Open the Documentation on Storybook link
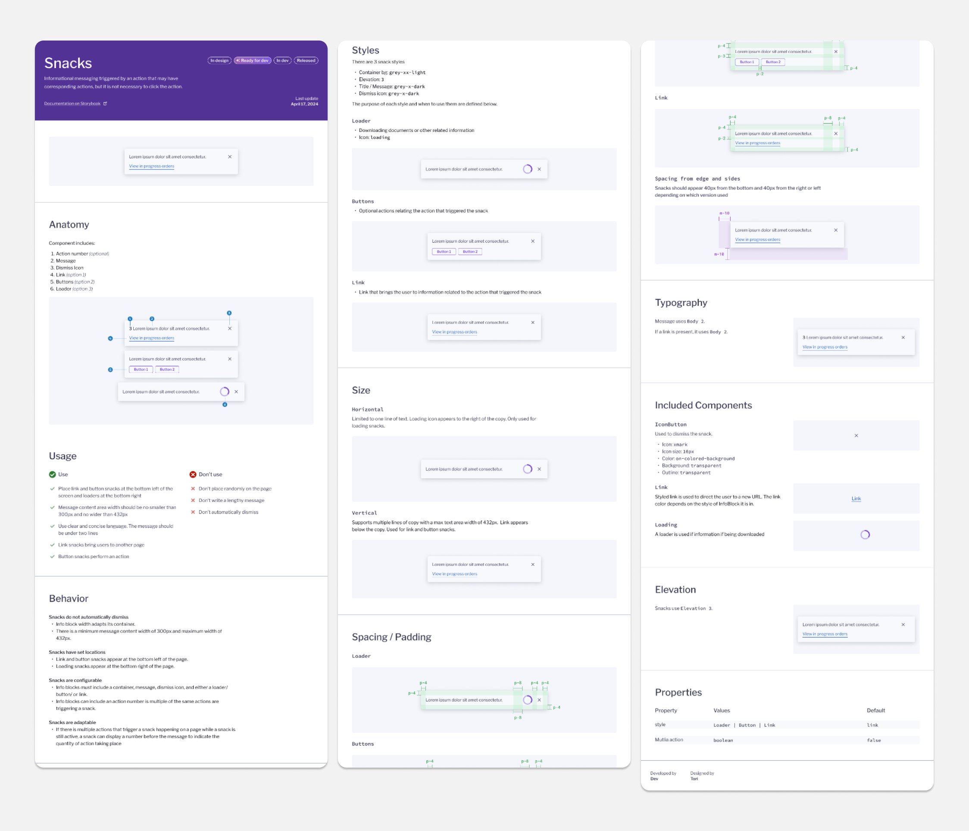This screenshot has width=969, height=831. (72, 103)
